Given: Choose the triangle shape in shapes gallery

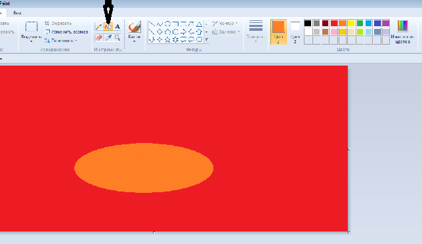Looking at the screenshot, I should (199, 24).
